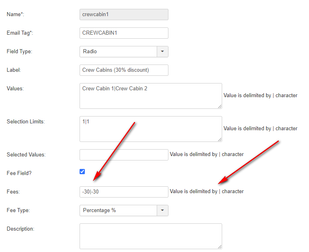309x252 pixels.
Task: Click the disabled Name field crewcabin1
Action: (x=124, y=15)
